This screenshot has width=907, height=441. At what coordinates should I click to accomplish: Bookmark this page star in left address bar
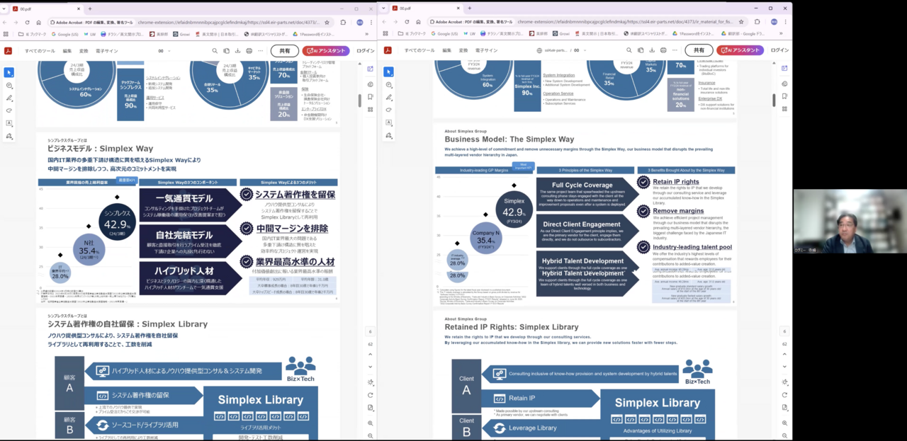click(327, 23)
